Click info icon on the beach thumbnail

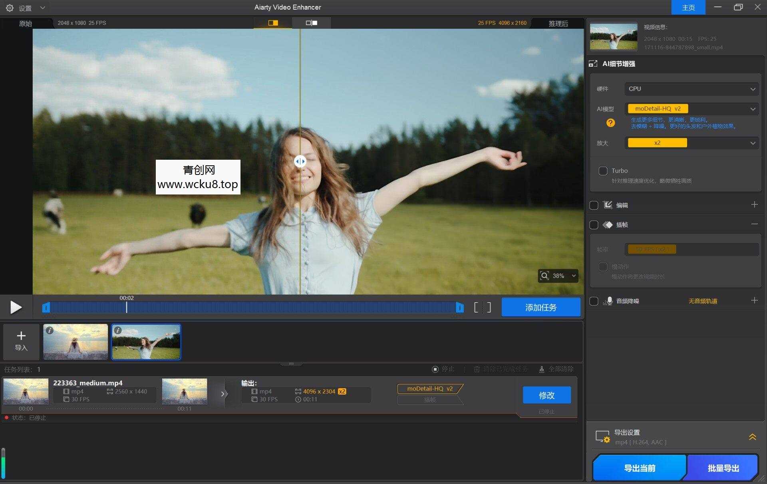pyautogui.click(x=50, y=330)
